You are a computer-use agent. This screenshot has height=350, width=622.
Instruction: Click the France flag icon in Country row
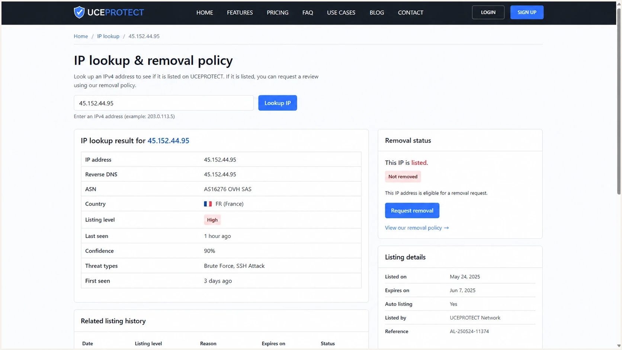tap(208, 204)
